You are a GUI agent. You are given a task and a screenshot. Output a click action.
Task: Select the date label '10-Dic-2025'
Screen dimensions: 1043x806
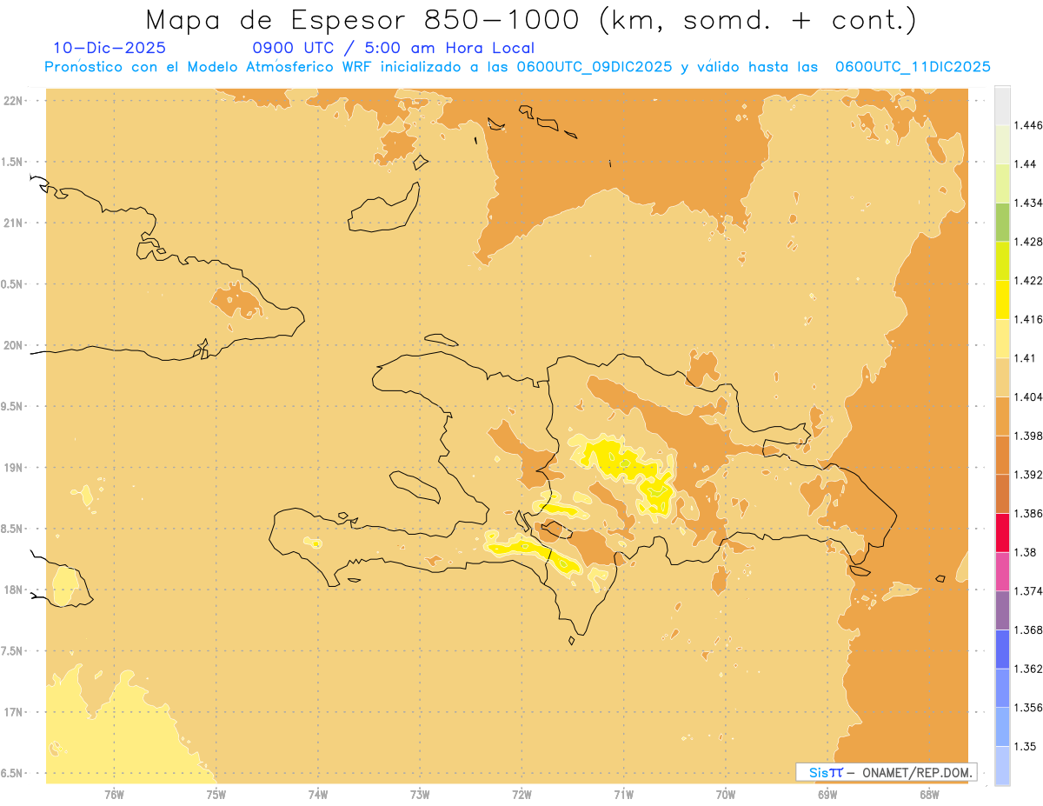[109, 48]
